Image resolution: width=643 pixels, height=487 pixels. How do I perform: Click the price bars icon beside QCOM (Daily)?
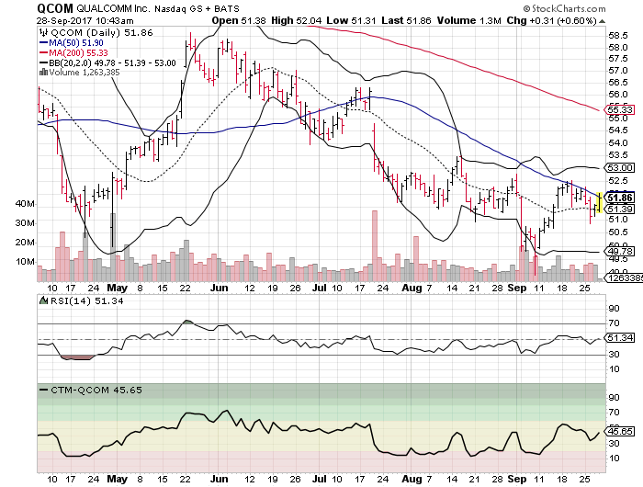42,32
